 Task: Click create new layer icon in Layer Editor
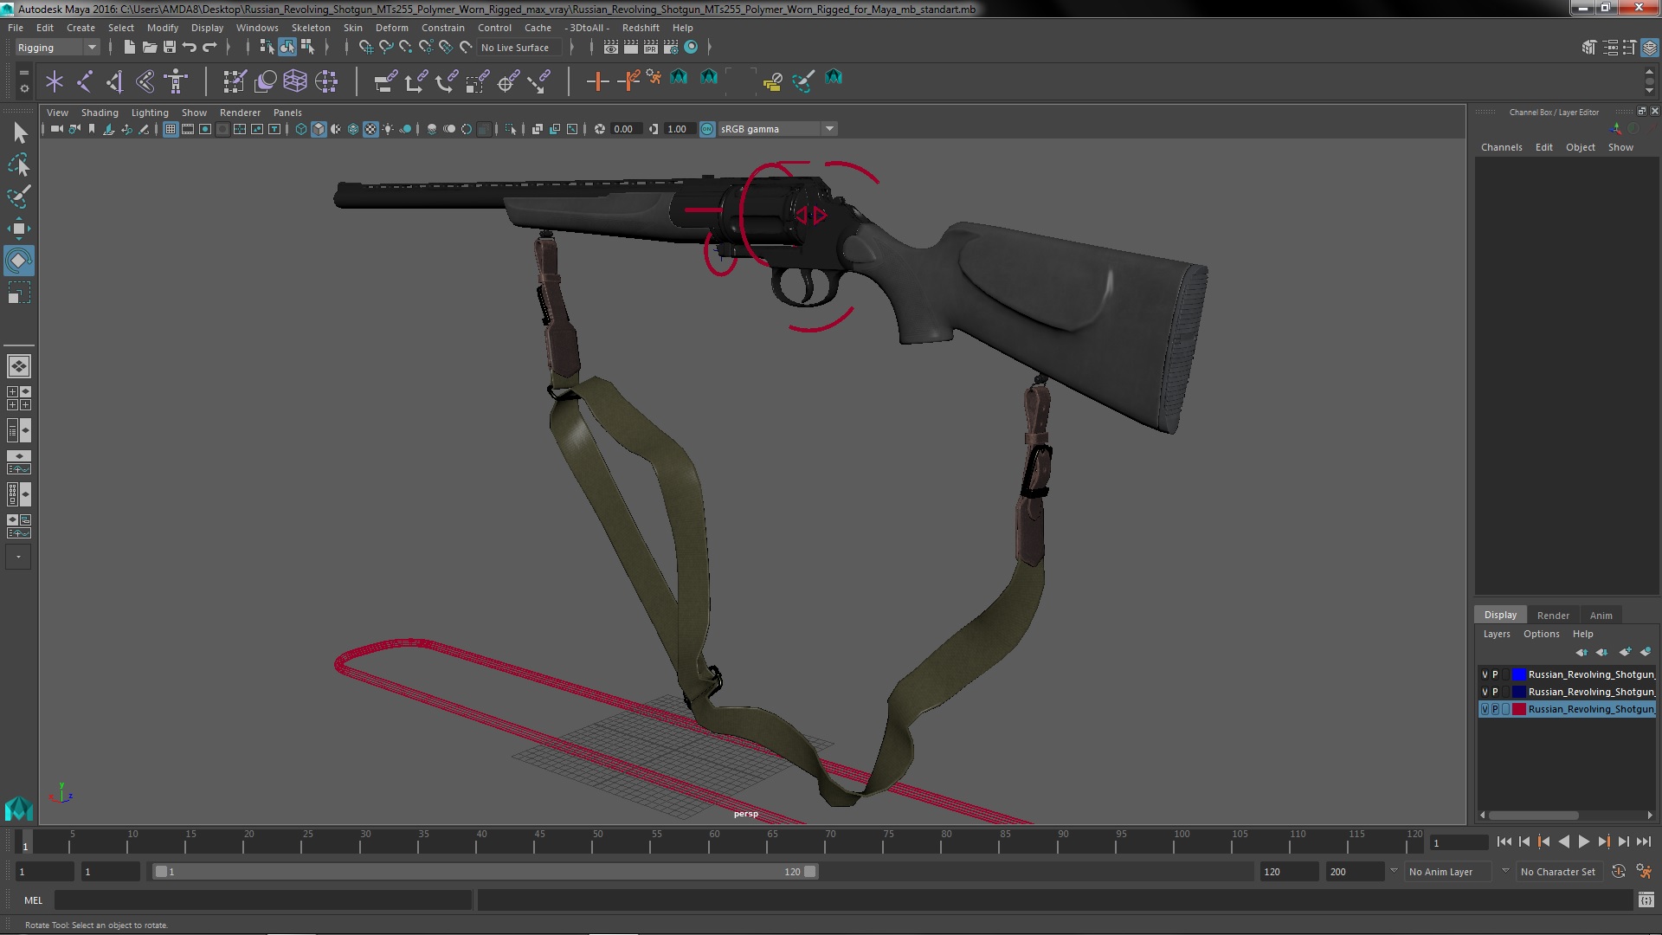(1625, 652)
